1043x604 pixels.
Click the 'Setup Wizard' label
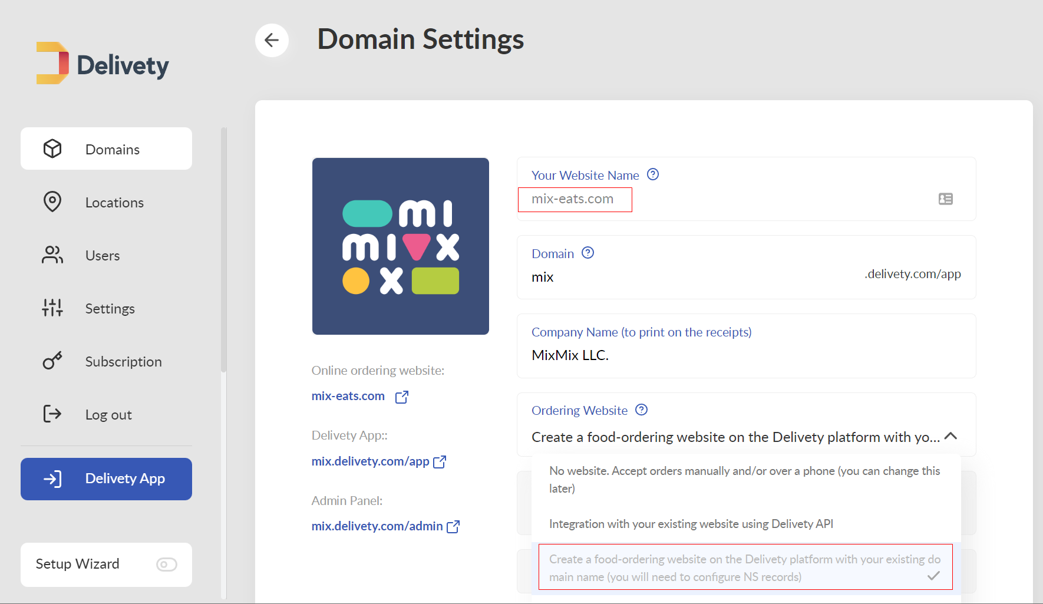(x=78, y=564)
